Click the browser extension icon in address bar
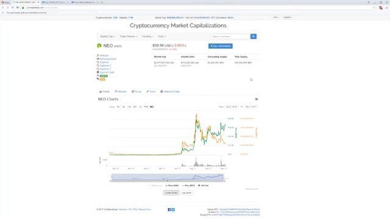This screenshot has width=390, height=219. (x=381, y=8)
